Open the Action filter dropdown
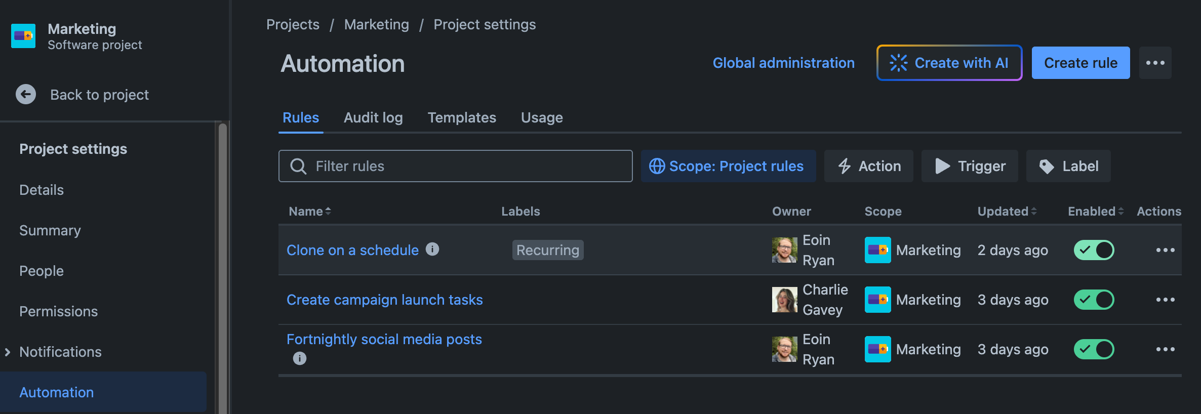Screen dimensions: 1201x414 869,166
